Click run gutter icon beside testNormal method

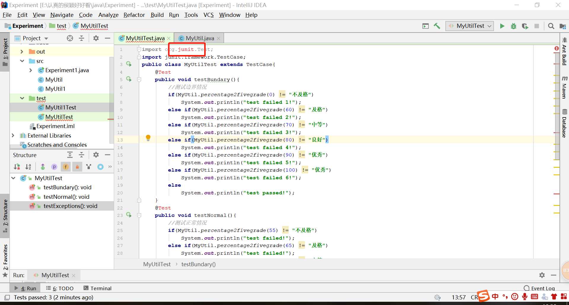(x=129, y=215)
